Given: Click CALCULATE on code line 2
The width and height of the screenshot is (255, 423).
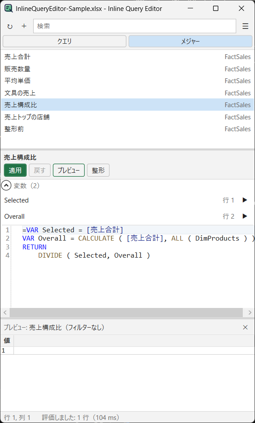Looking at the screenshot, I should click(96, 238).
